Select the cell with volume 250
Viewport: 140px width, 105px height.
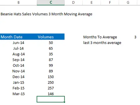point(51,82)
